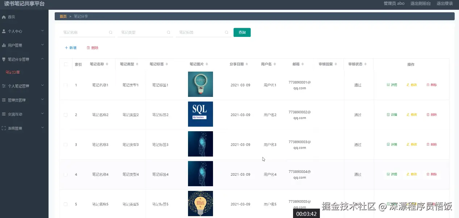
Task: Click the red 删除 batch delete button
Action: pos(92,48)
